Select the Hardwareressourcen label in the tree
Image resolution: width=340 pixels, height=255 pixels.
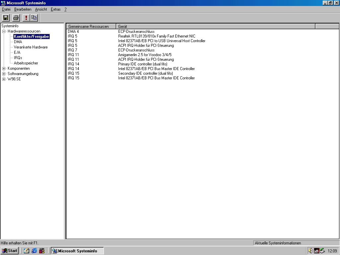pos(24,31)
